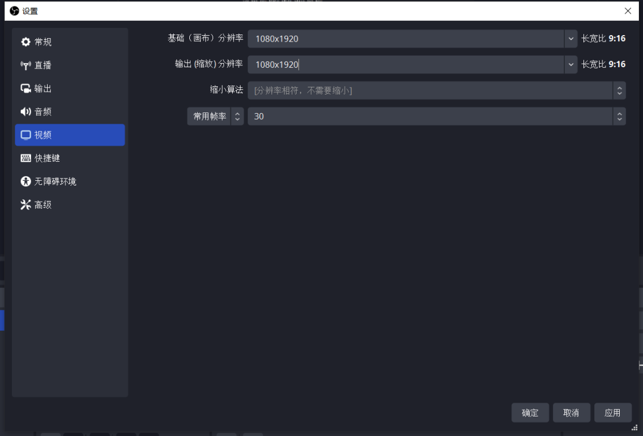Click the speaker icon for 音频
Screen dimensions: 643x436
tap(26, 112)
